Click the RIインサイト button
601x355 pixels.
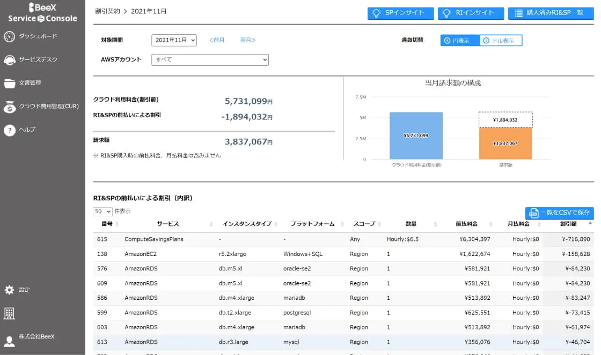tap(471, 13)
